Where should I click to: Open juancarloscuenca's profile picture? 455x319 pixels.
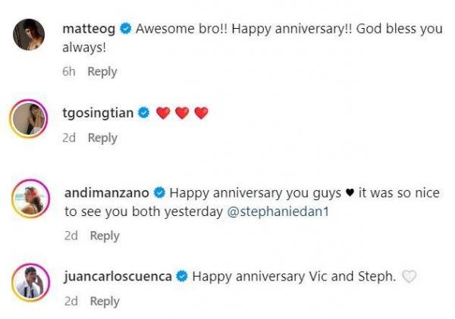31,283
